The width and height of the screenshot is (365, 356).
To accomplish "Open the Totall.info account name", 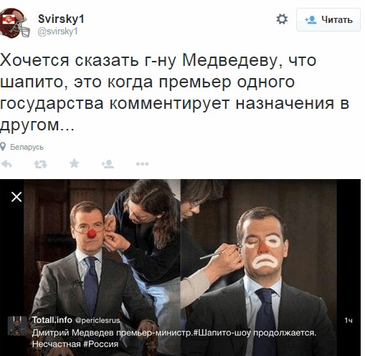I will click(52, 319).
